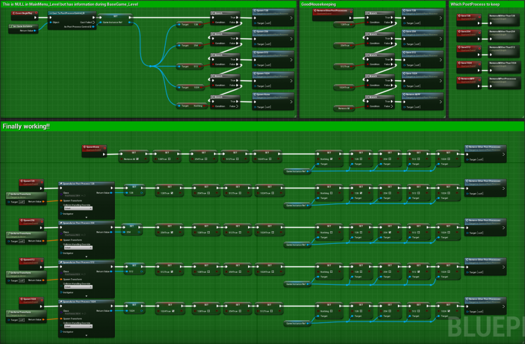Click the Save128 custom event icon

point(459,16)
